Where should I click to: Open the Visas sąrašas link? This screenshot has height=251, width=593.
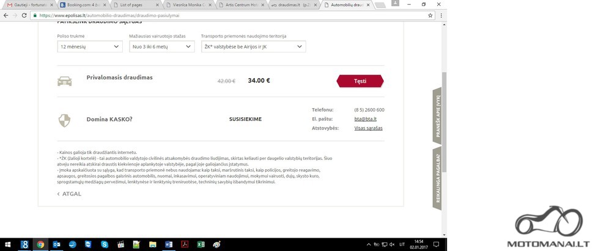pyautogui.click(x=369, y=128)
